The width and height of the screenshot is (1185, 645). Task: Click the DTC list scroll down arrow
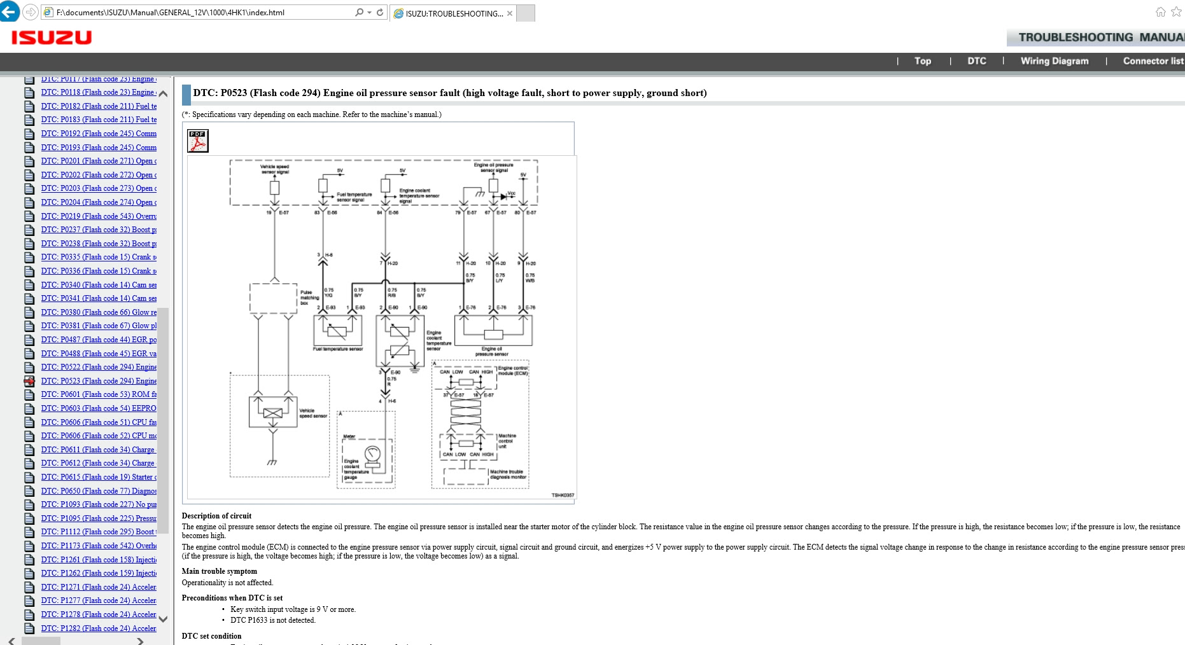pyautogui.click(x=163, y=619)
